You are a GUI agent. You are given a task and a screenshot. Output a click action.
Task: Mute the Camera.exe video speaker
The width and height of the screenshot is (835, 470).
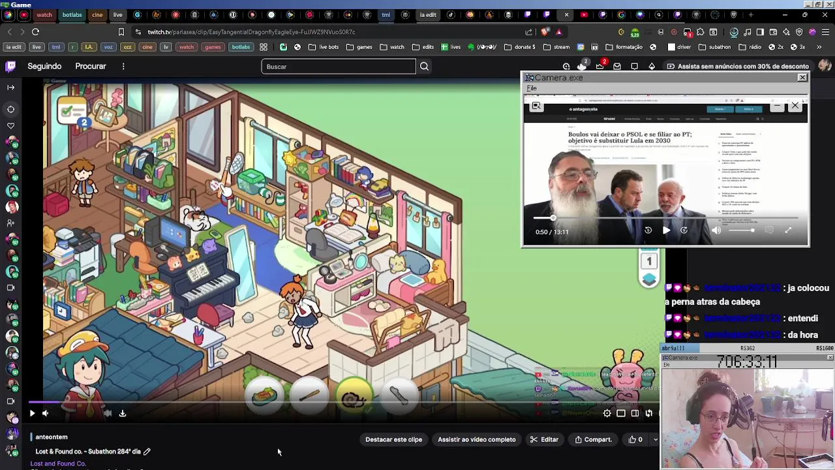[716, 230]
